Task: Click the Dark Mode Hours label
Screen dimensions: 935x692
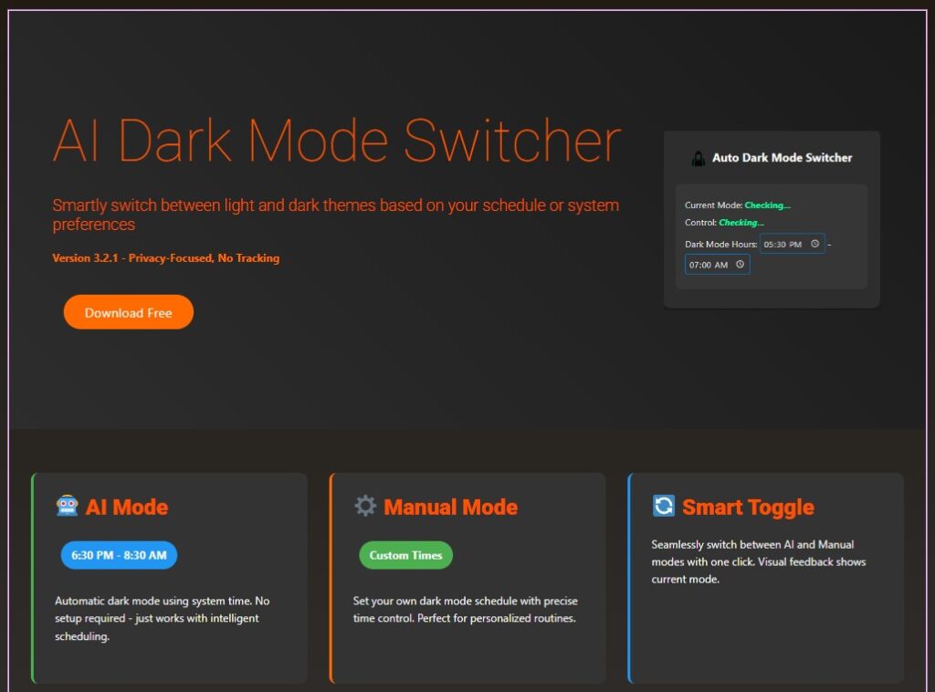Action: 720,244
